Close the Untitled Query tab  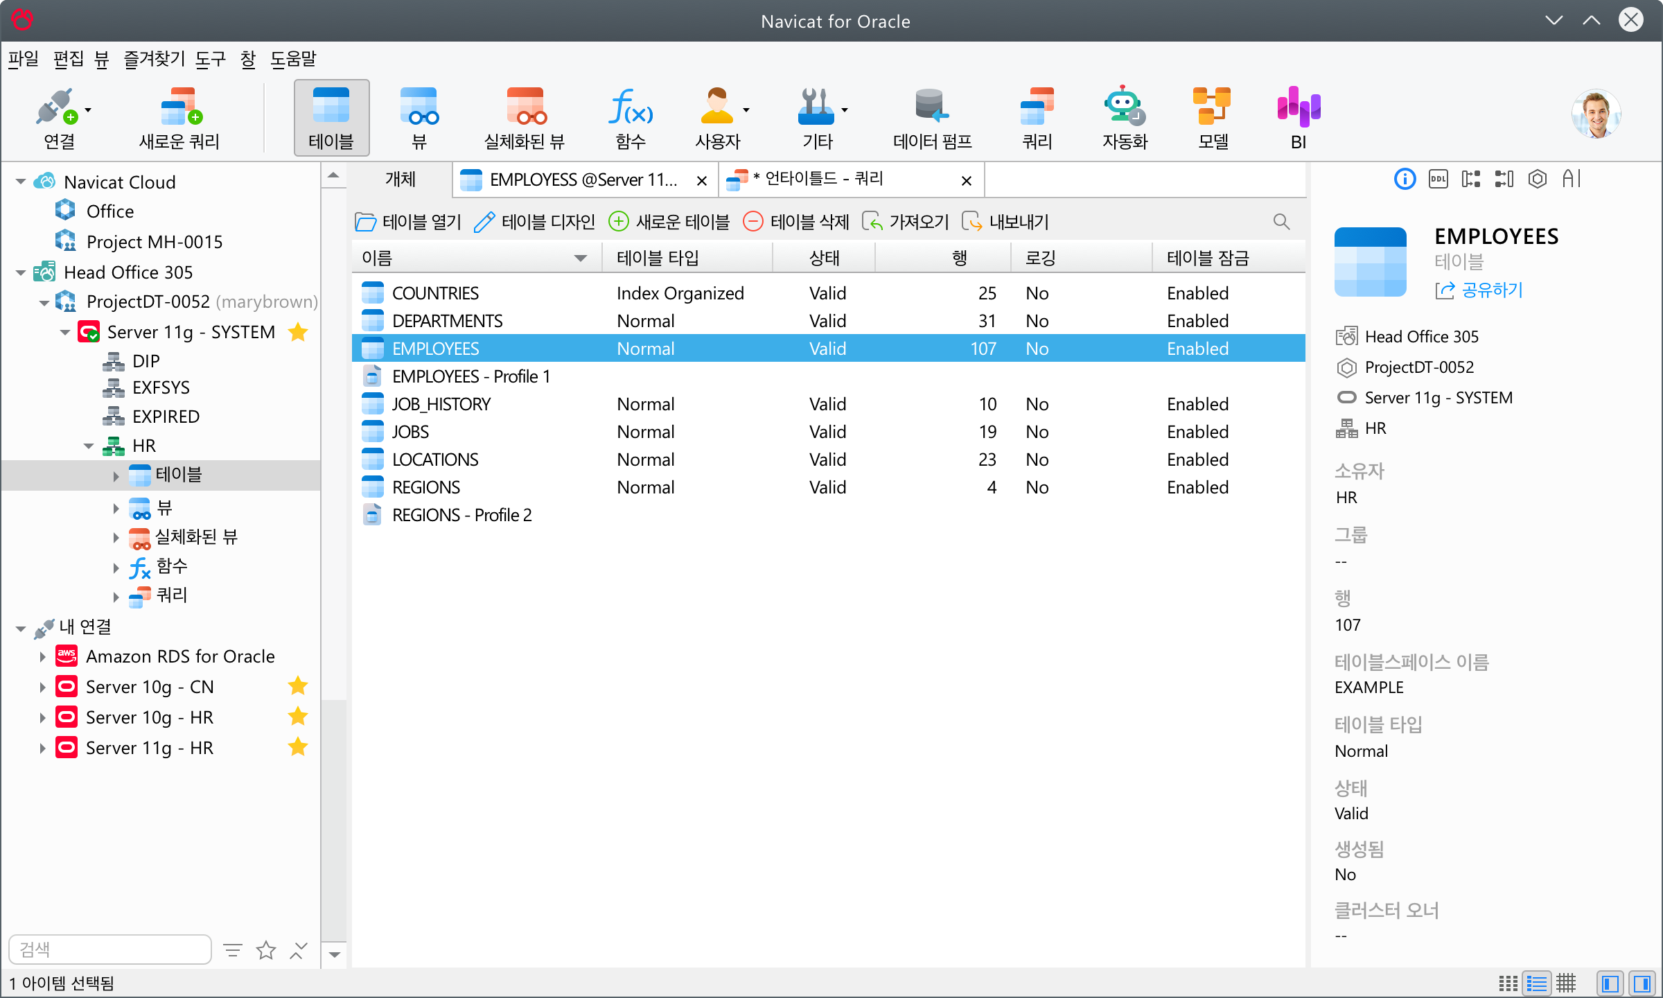pos(966,181)
